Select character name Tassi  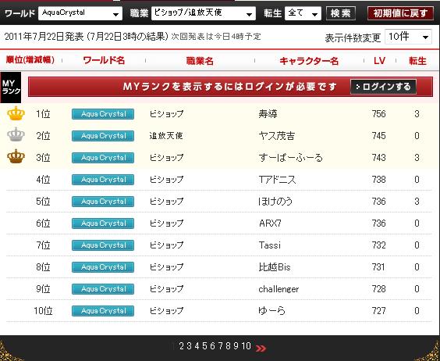pos(270,245)
